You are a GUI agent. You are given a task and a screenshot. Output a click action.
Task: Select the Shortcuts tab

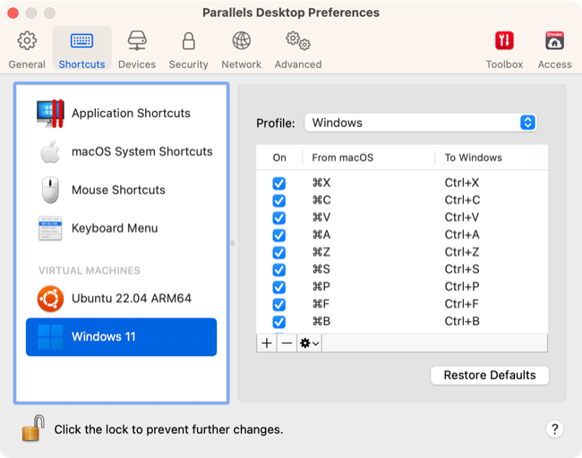(x=82, y=48)
